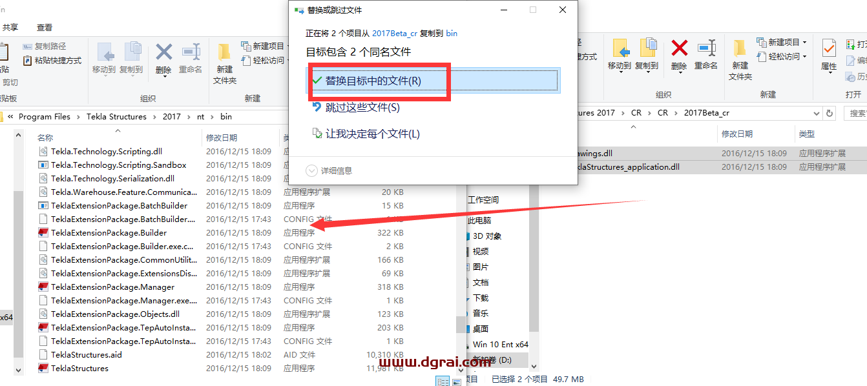Screen dimensions: 867x386
Task: Open address history dropdown in right window
Action: pos(817,113)
